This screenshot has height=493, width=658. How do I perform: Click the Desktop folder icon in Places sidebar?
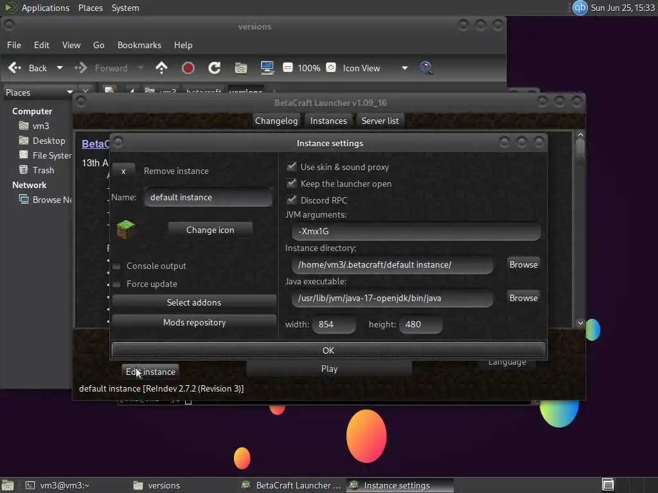(x=24, y=141)
